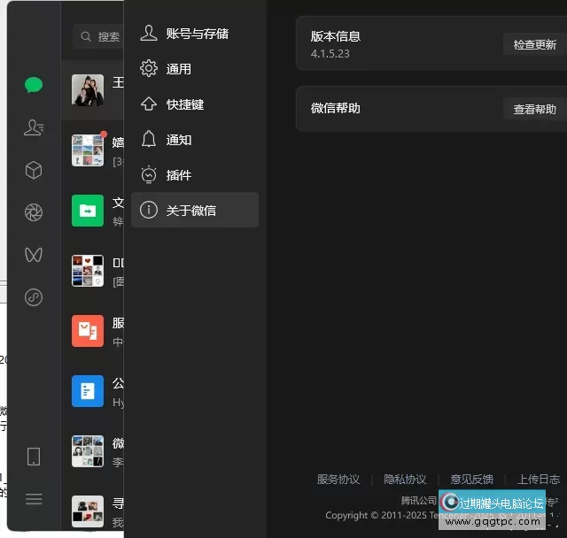Click the 意见反馈 link
Image resolution: width=567 pixels, height=538 pixels.
tap(471, 480)
